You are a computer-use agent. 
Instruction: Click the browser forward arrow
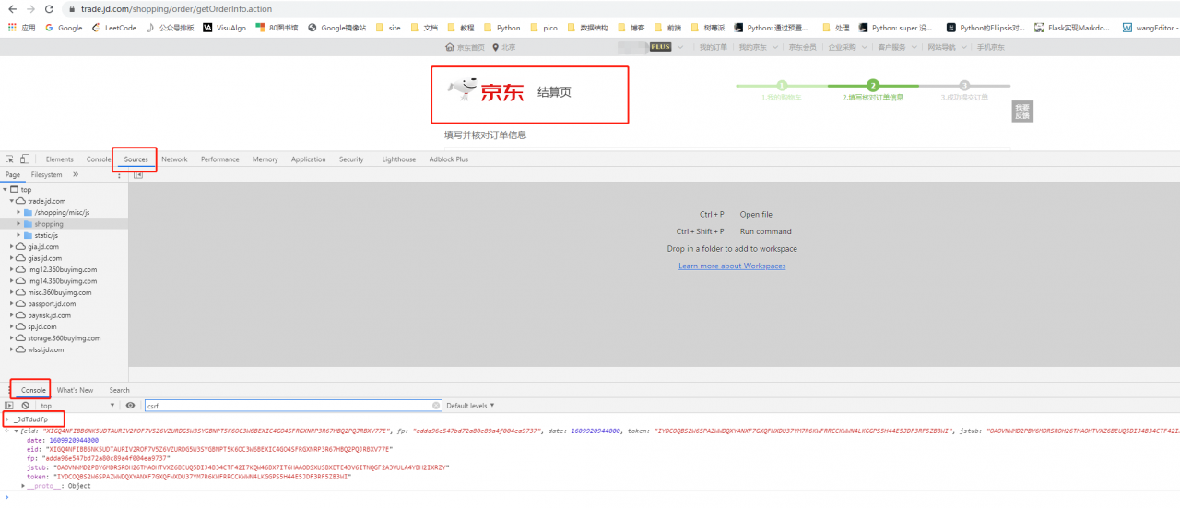pos(29,9)
